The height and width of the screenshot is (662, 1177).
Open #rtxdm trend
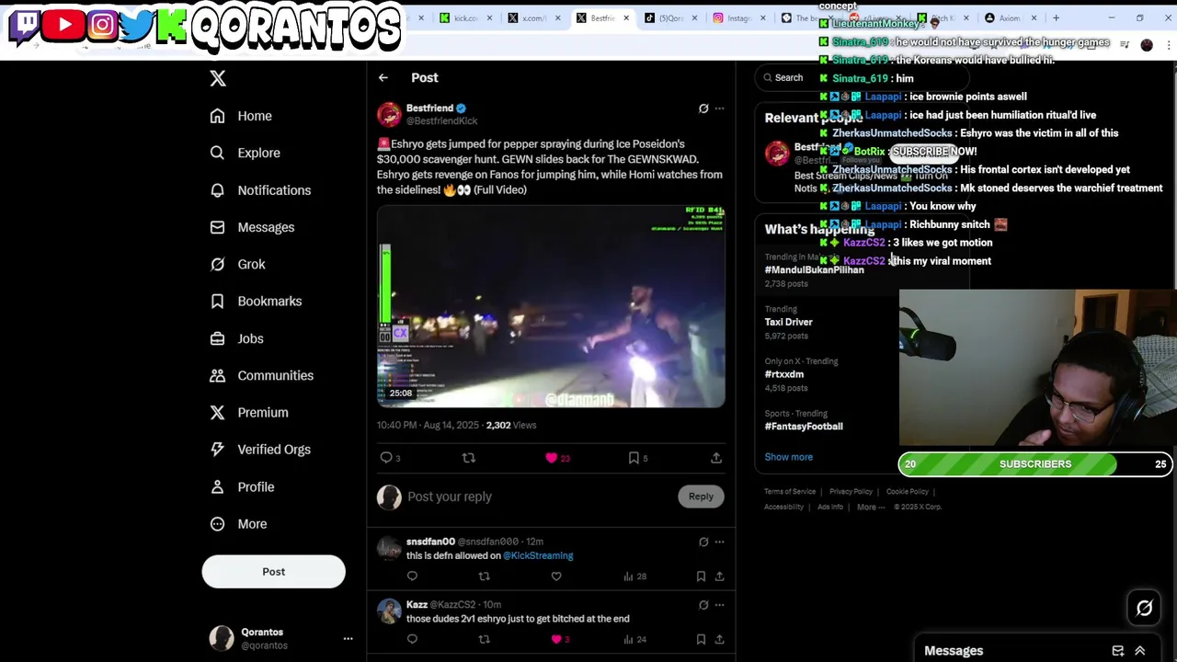tap(784, 375)
